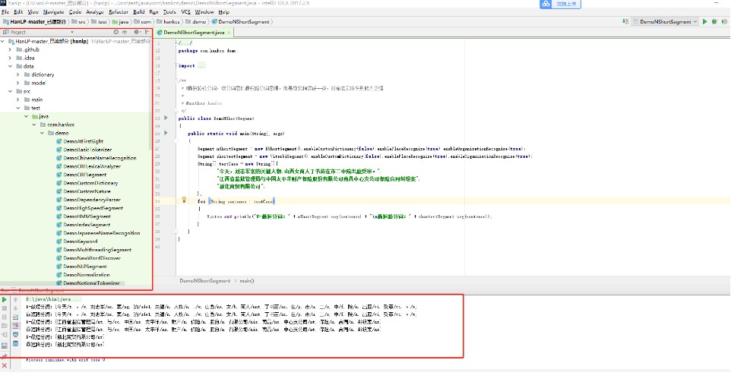
Task: Click the exit icon in Run panel
Action: pos(5,334)
